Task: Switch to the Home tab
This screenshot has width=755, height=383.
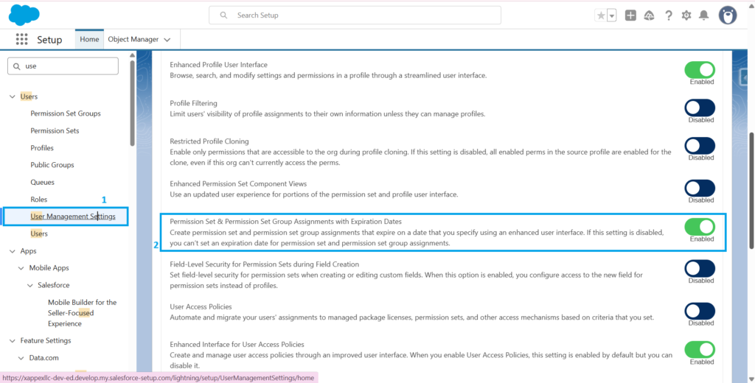Action: 89,39
